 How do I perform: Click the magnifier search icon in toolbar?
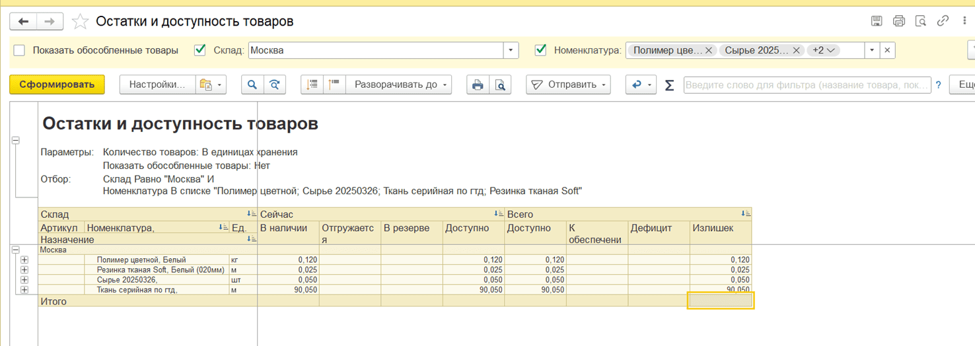(x=252, y=85)
